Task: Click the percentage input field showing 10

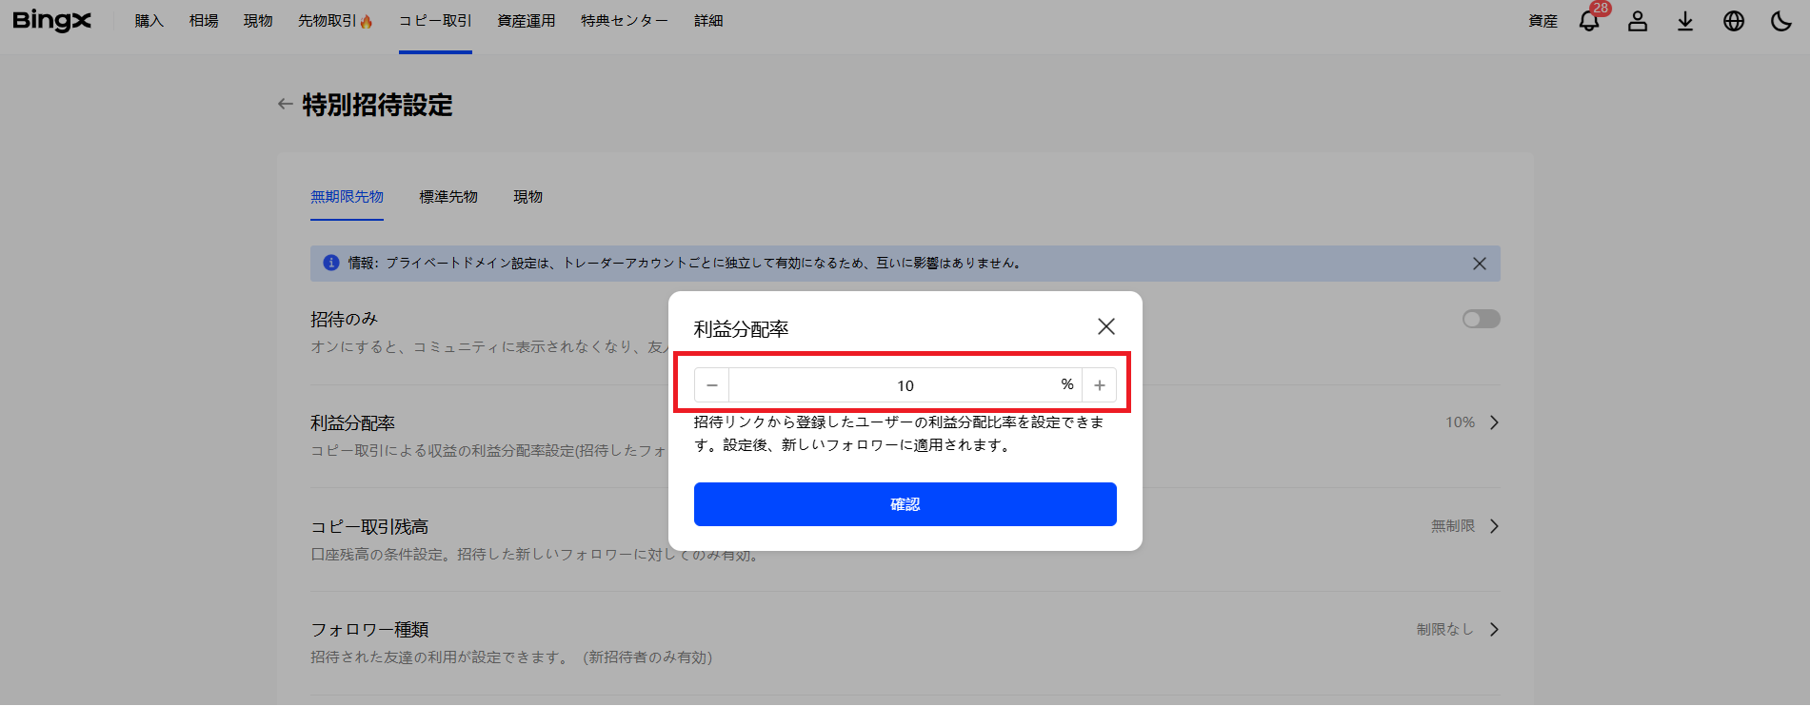Action: click(905, 385)
